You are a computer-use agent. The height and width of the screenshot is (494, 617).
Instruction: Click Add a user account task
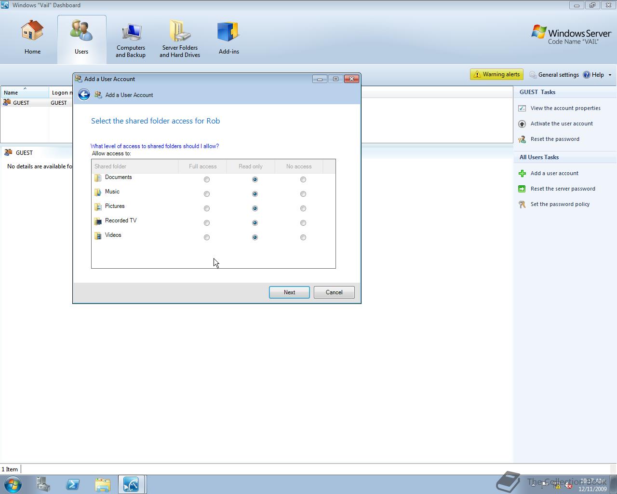[554, 173]
